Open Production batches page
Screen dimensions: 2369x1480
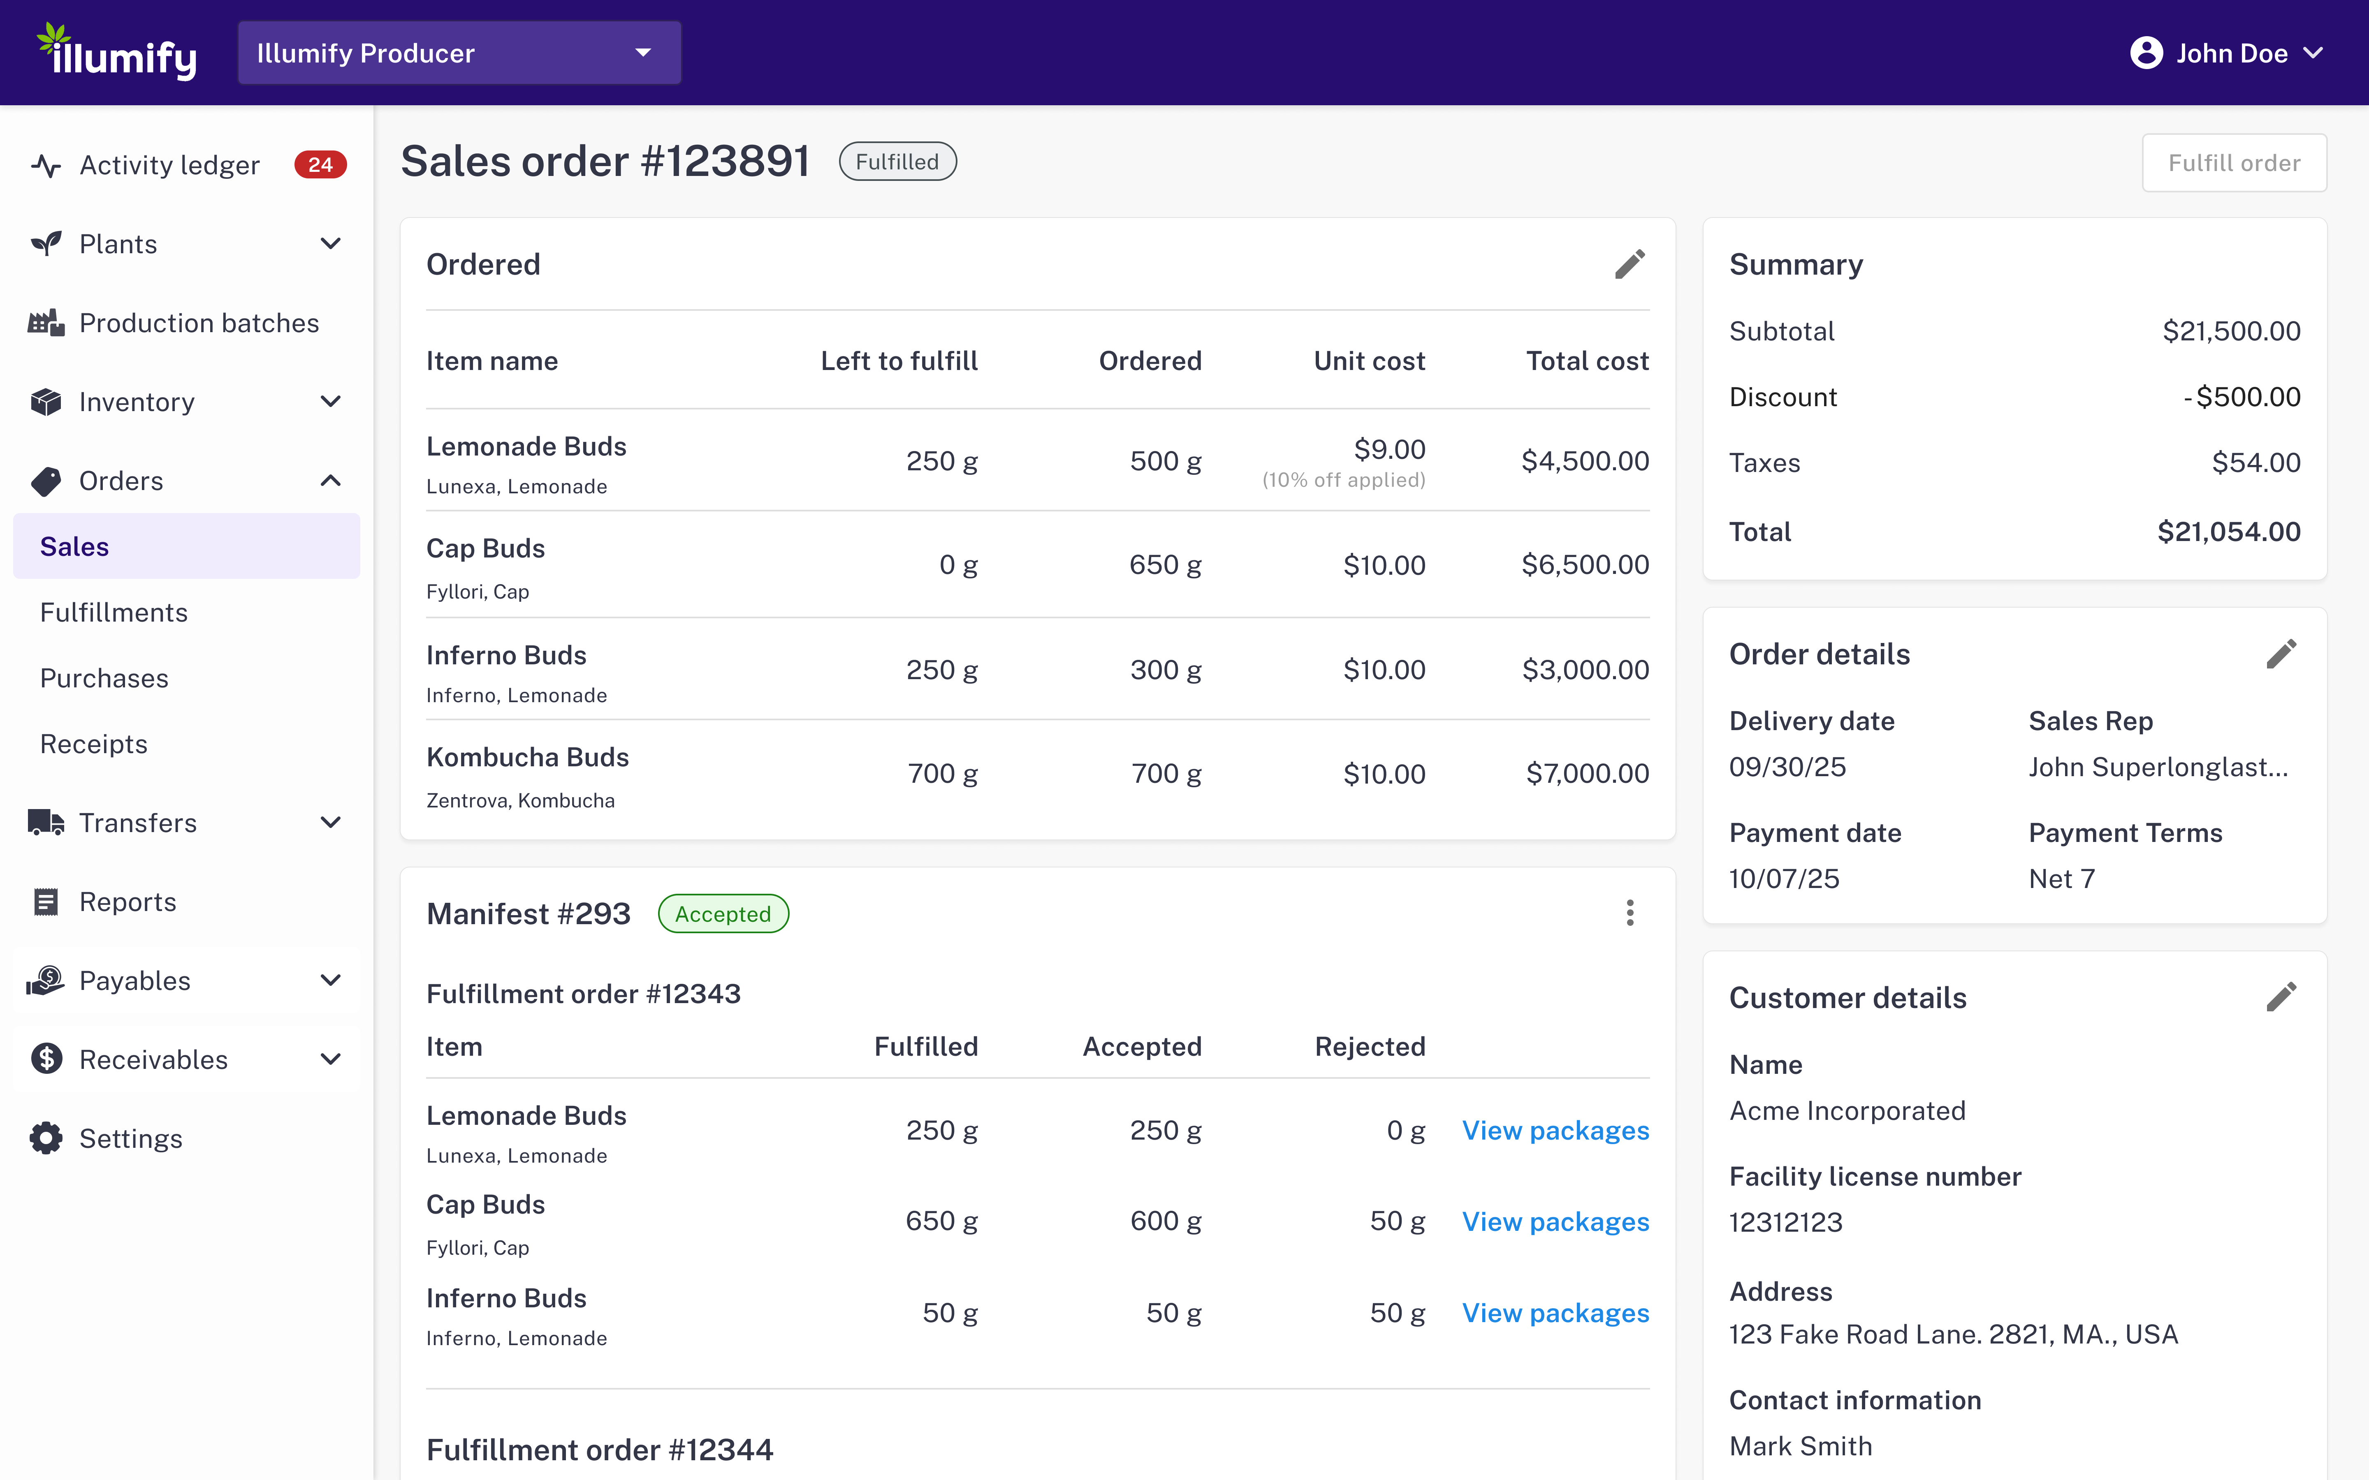click(187, 323)
